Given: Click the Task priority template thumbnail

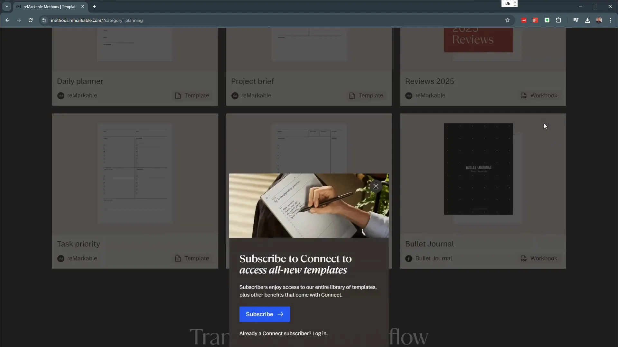Looking at the screenshot, I should (x=135, y=173).
